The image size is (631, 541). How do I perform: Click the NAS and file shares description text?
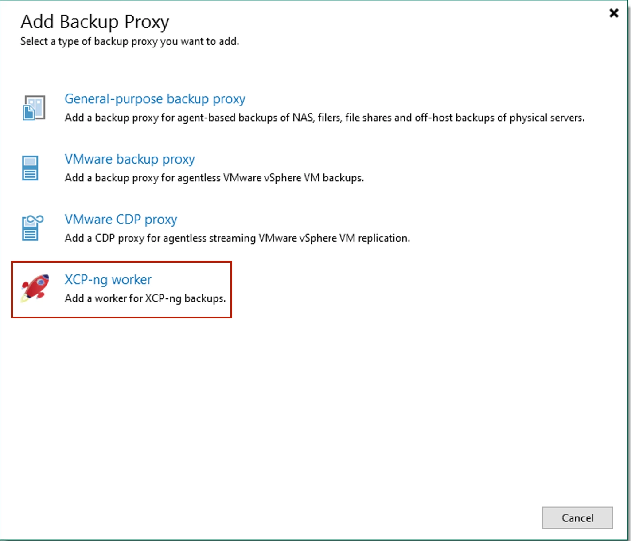[x=324, y=118]
